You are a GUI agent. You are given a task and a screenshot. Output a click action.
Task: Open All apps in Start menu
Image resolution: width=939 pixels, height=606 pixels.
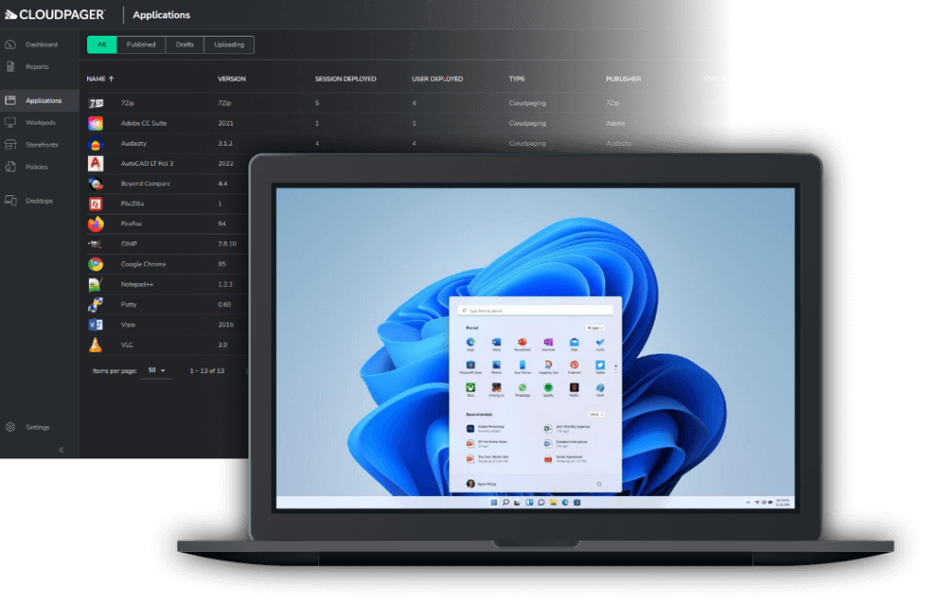click(x=594, y=328)
